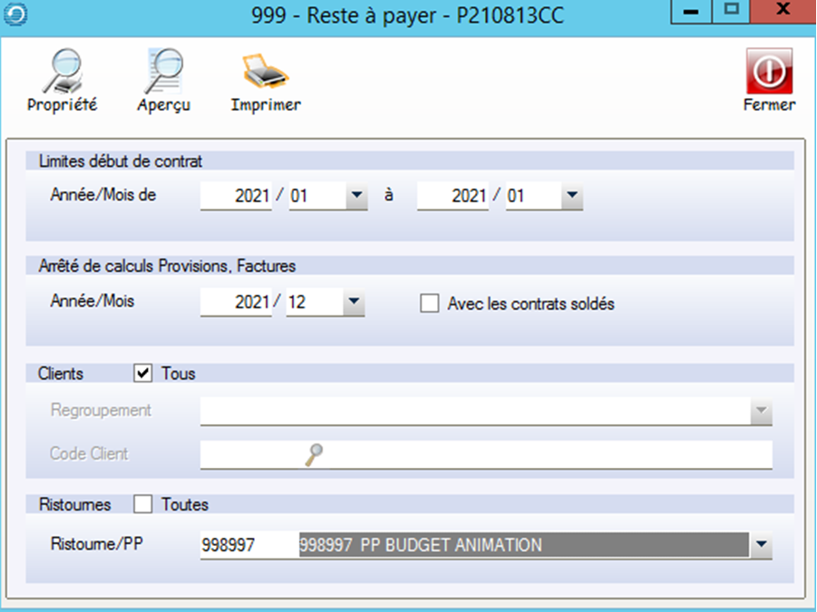Click the Code Client magnifier search icon
817x612 pixels.
(315, 454)
